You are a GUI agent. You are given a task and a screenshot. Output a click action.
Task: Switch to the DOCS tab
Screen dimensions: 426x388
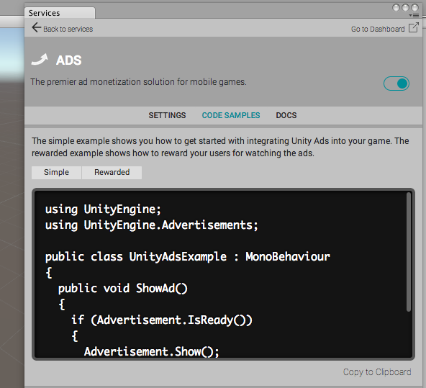coord(286,115)
